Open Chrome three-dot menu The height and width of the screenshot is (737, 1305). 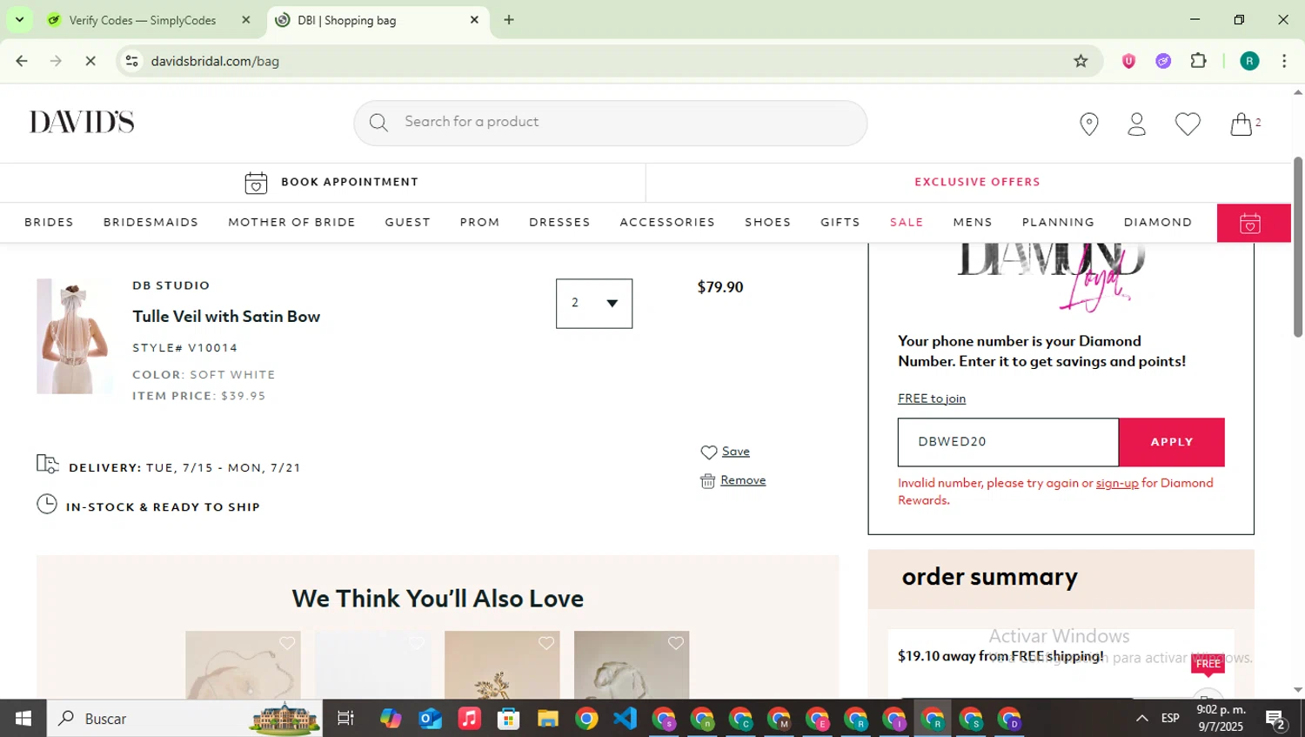pos(1284,61)
